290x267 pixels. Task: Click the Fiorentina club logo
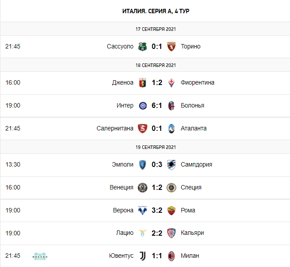[172, 82]
